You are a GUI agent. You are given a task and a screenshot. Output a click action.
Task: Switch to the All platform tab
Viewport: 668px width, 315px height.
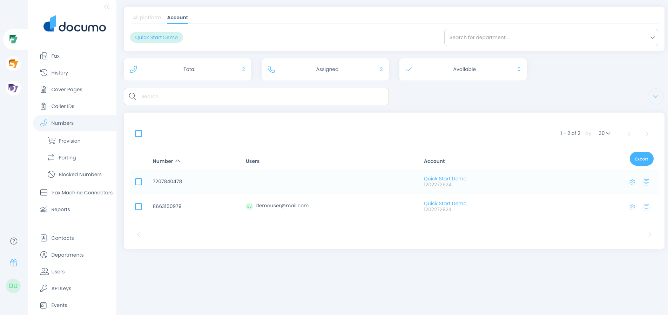147,17
